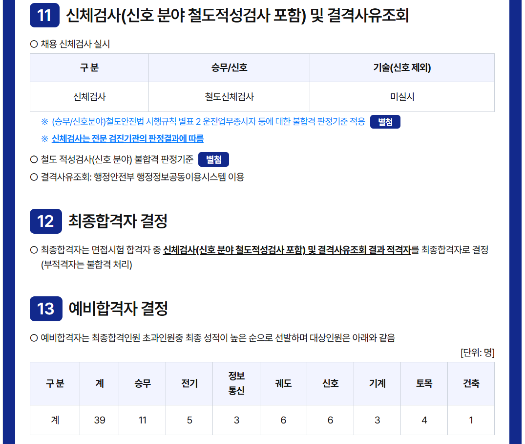Viewport: 525px width, 444px height.
Task: Click the value 11 under 승무
Action: coord(142,420)
